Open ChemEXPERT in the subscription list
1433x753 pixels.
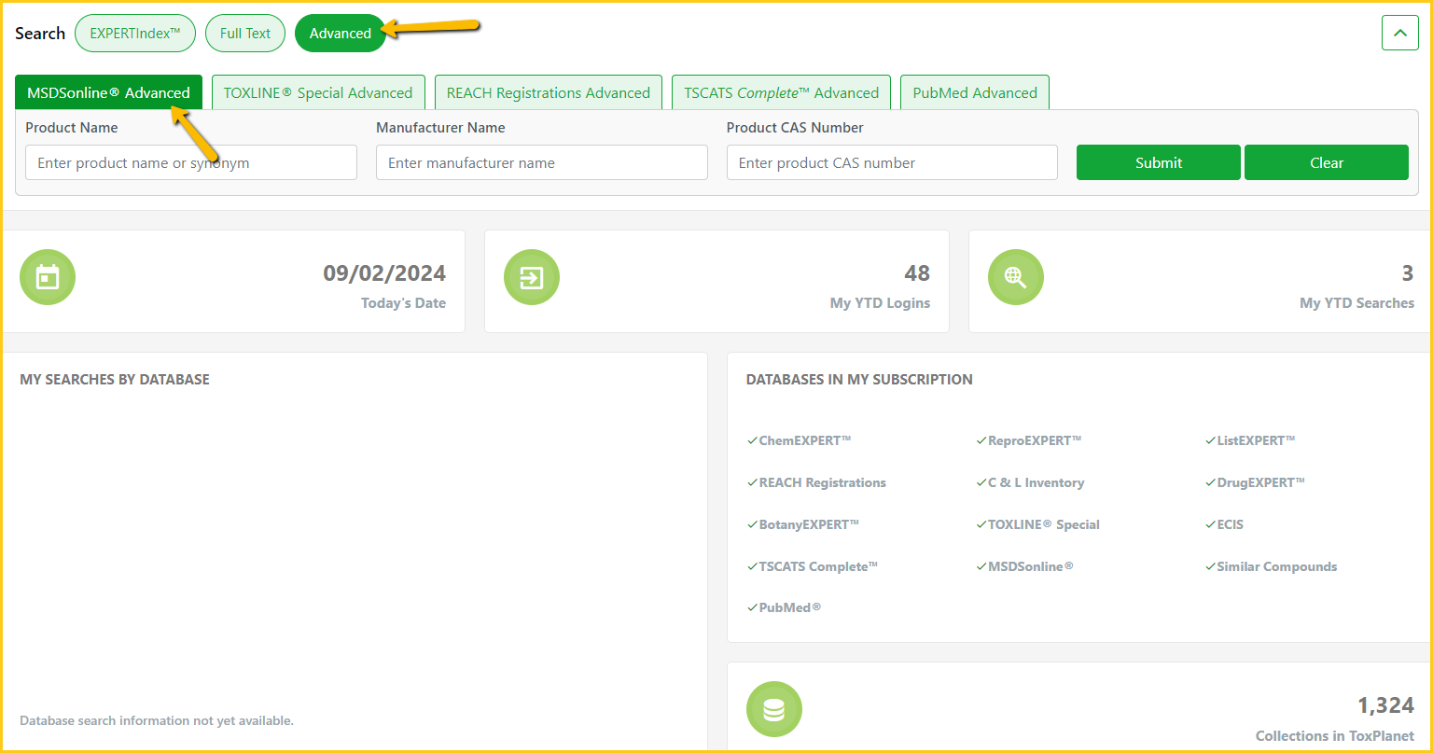(x=804, y=440)
